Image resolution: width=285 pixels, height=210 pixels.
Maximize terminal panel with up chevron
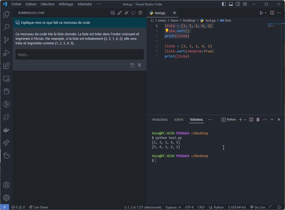[x=272, y=119]
